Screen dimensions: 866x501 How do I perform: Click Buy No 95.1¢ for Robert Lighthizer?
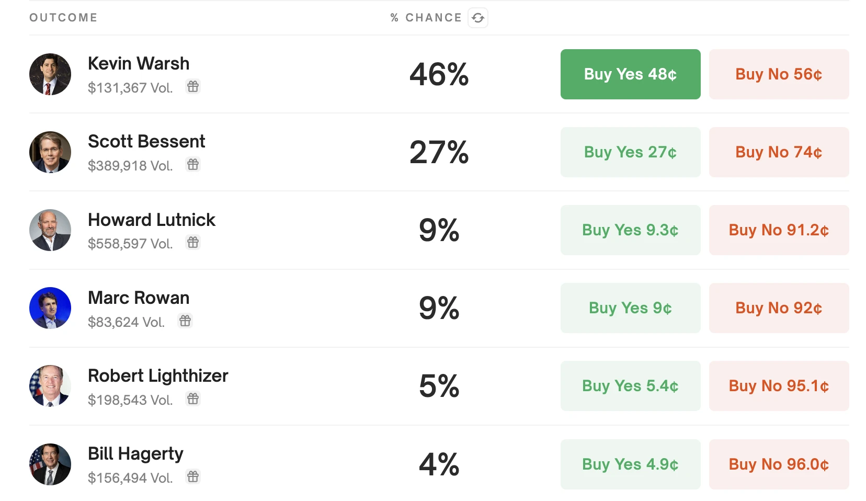779,386
